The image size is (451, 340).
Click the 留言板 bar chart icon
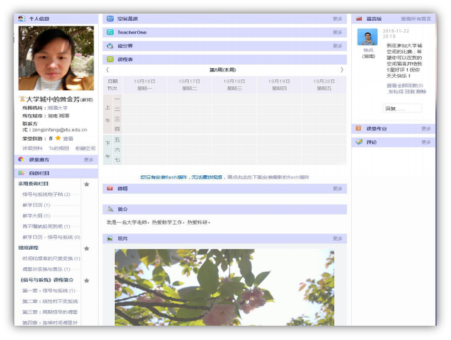(359, 19)
